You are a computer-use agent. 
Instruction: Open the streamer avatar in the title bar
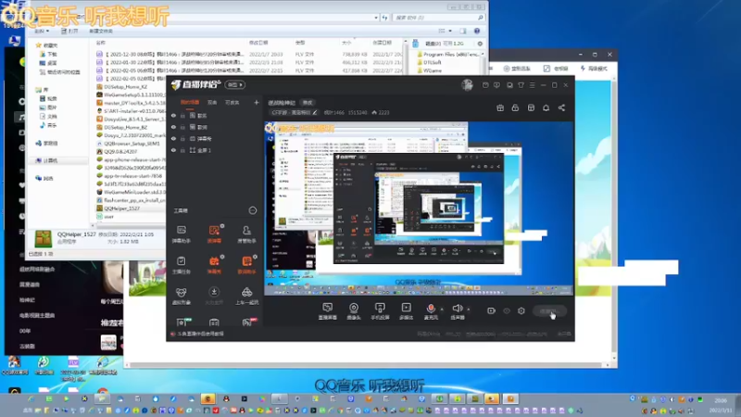point(467,85)
